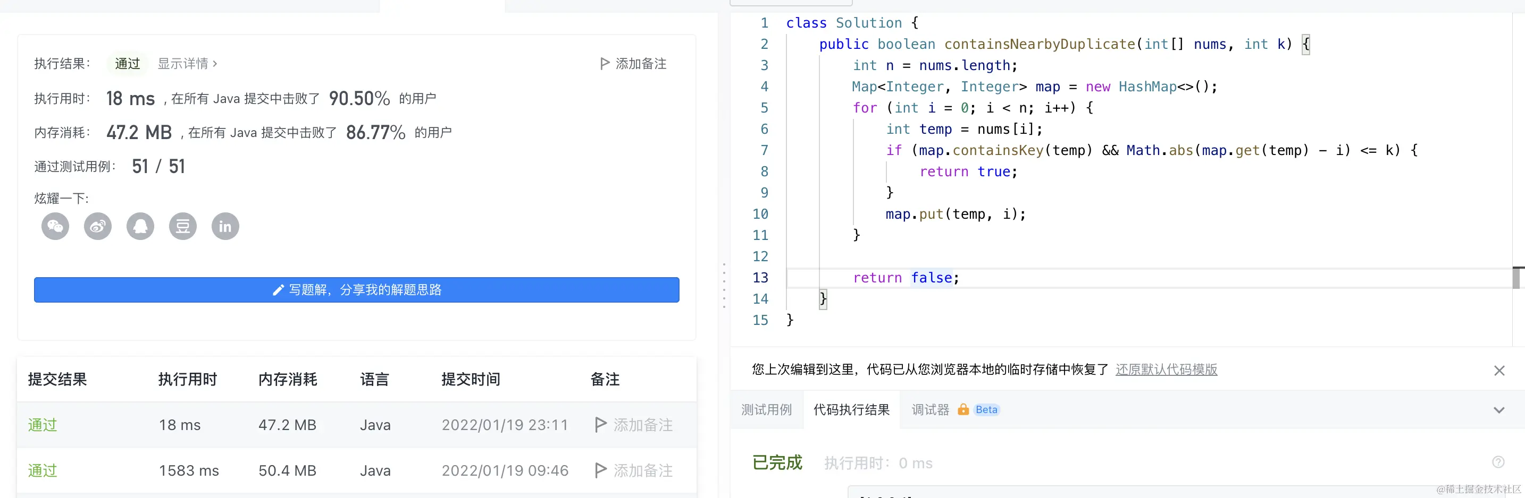This screenshot has height=498, width=1525.
Task: Click 执行用时 column header
Action: point(188,379)
